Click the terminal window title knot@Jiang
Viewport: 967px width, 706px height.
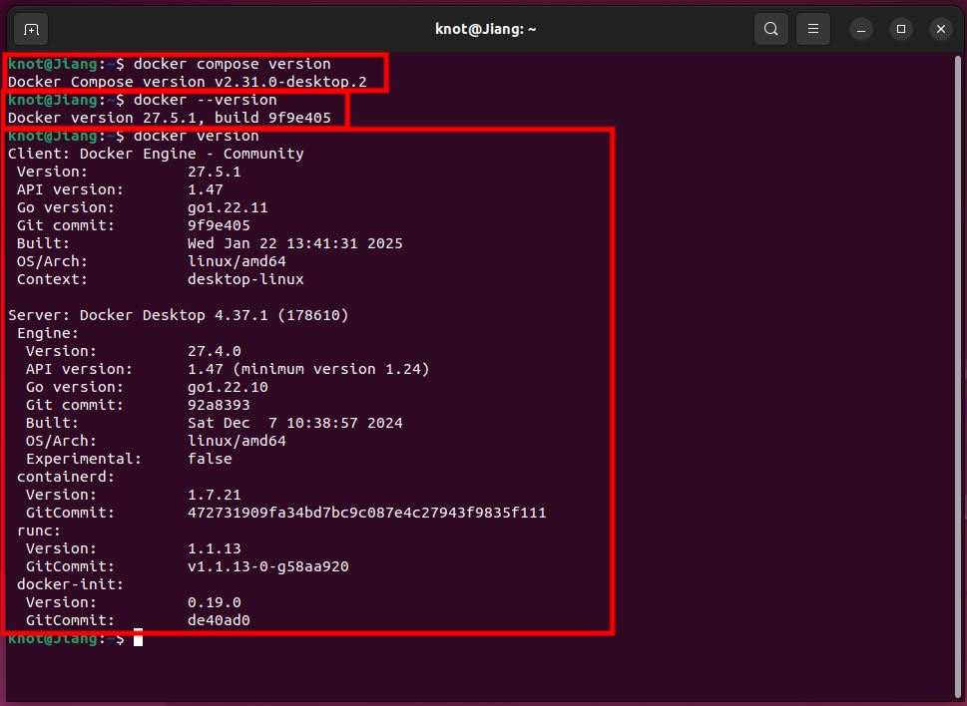[485, 29]
